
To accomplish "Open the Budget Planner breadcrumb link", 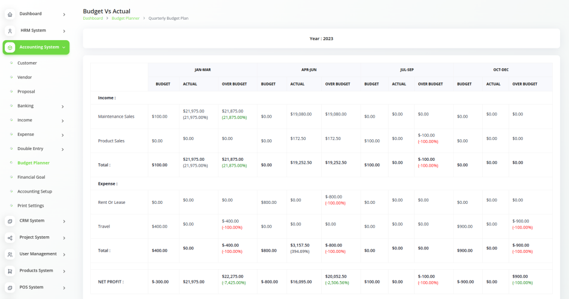I will click(x=126, y=18).
